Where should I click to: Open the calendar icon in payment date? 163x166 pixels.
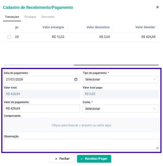(x=76, y=79)
